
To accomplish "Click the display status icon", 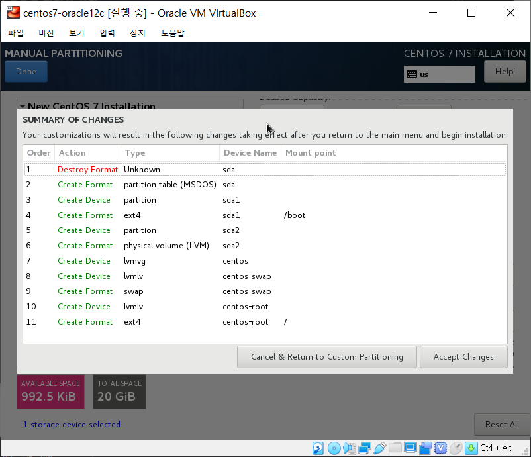I will pyautogui.click(x=410, y=448).
